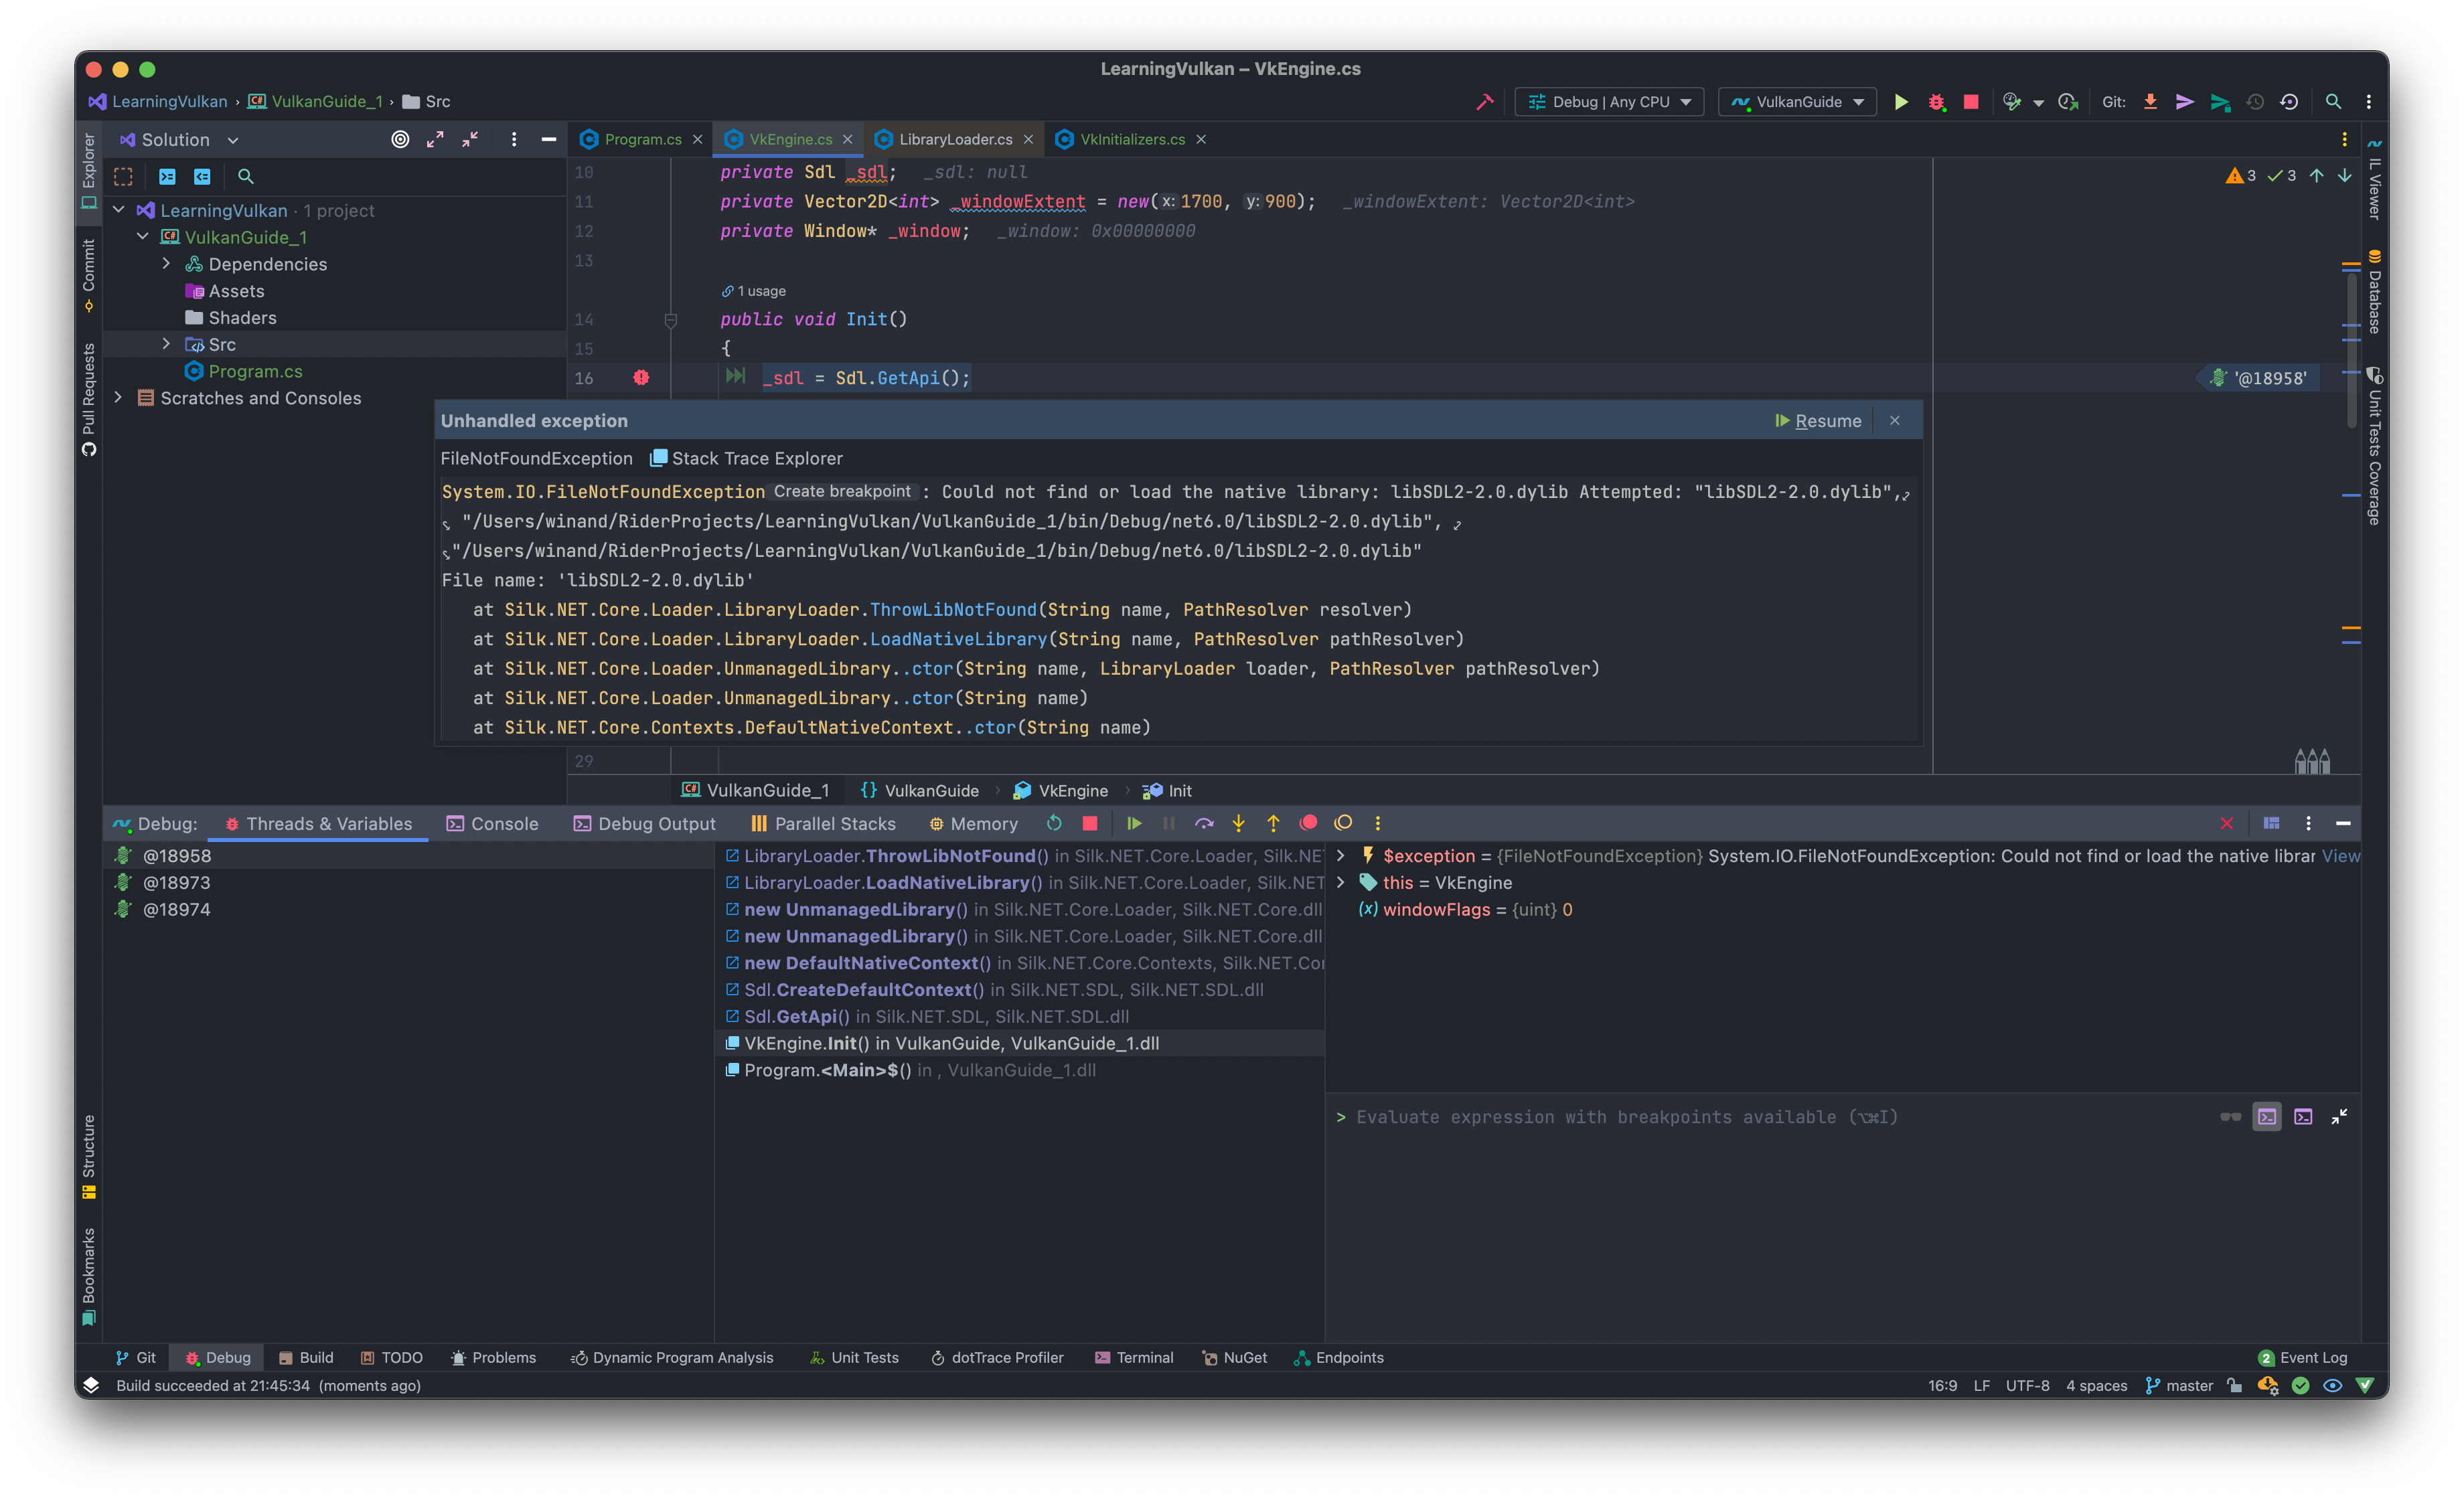
Task: Expand the $exception variable node
Action: [1341, 856]
